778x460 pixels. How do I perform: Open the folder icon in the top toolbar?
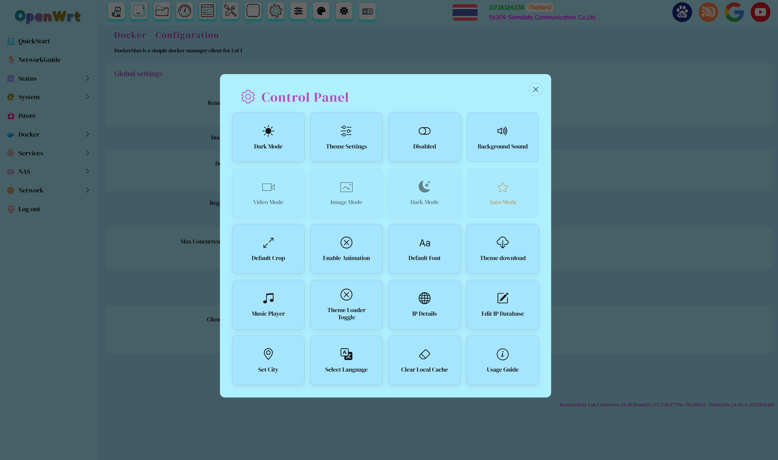162,11
